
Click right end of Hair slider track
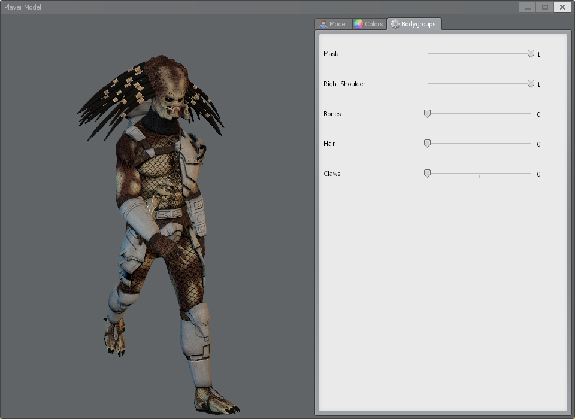[x=531, y=144]
